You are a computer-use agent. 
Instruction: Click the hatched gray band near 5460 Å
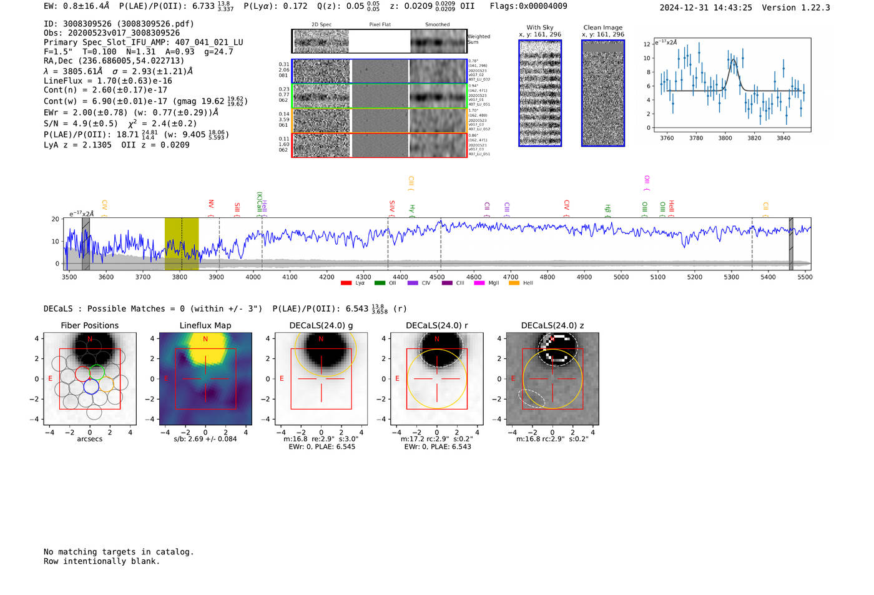[x=791, y=243]
